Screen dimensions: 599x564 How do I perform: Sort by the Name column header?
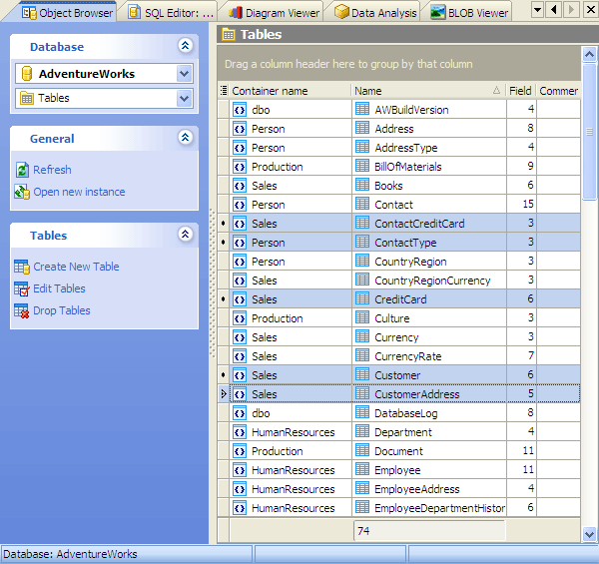point(428,91)
